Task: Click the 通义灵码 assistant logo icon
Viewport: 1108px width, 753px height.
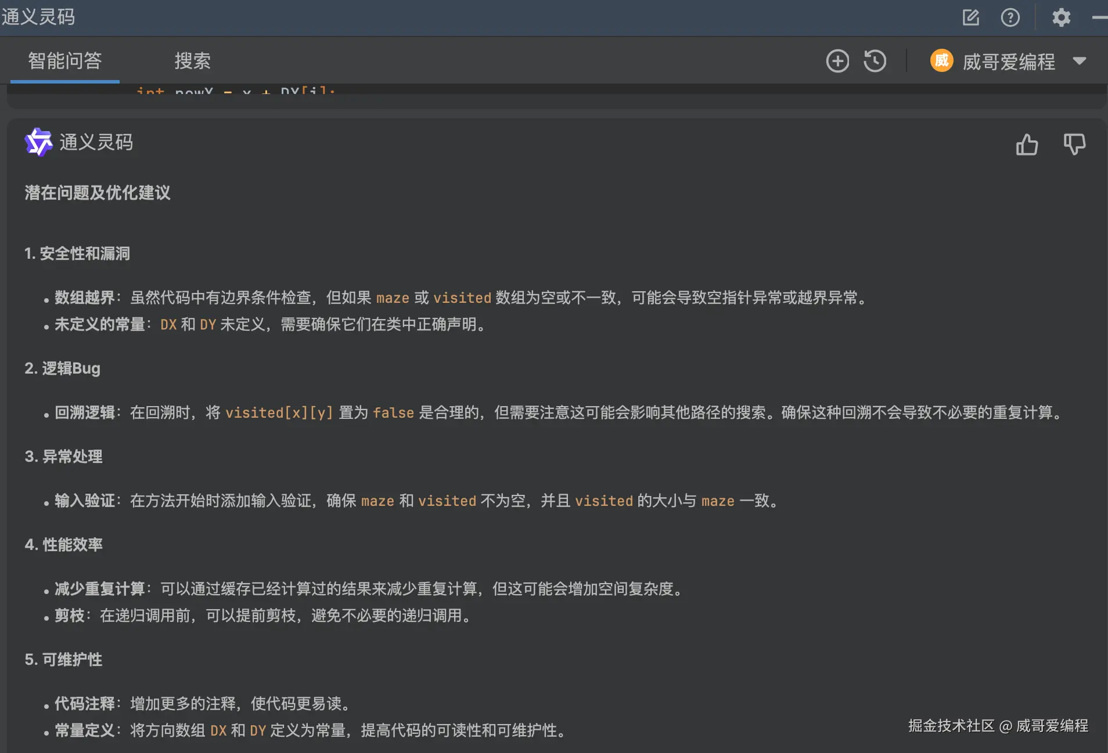Action: point(39,142)
